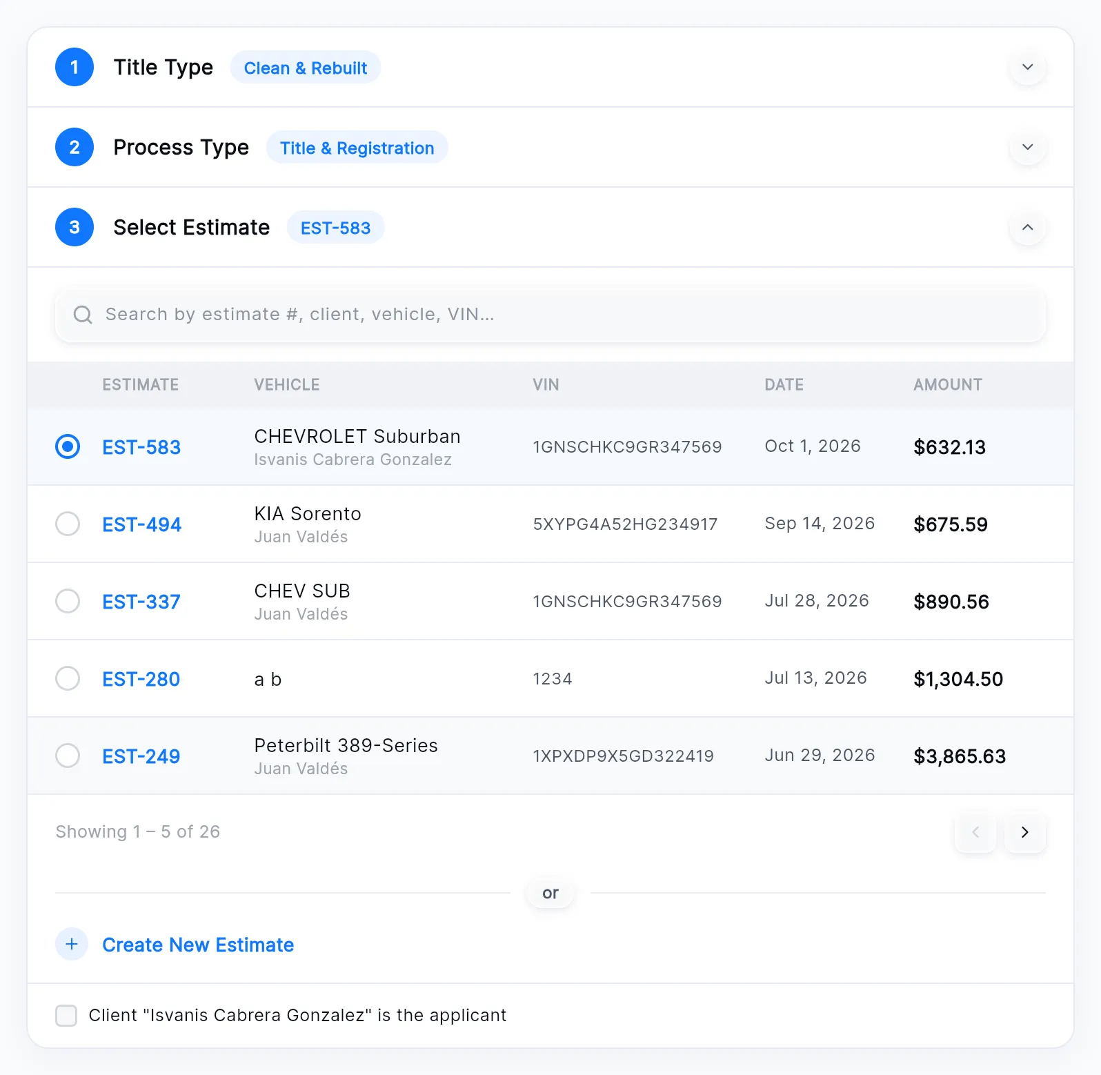Click VIN 5XYPG4A52HG234917
This screenshot has width=1101, height=1075.
click(626, 524)
